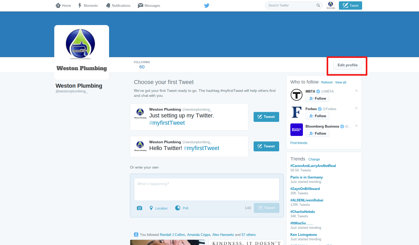Click into the What's happening text box

click(207, 189)
